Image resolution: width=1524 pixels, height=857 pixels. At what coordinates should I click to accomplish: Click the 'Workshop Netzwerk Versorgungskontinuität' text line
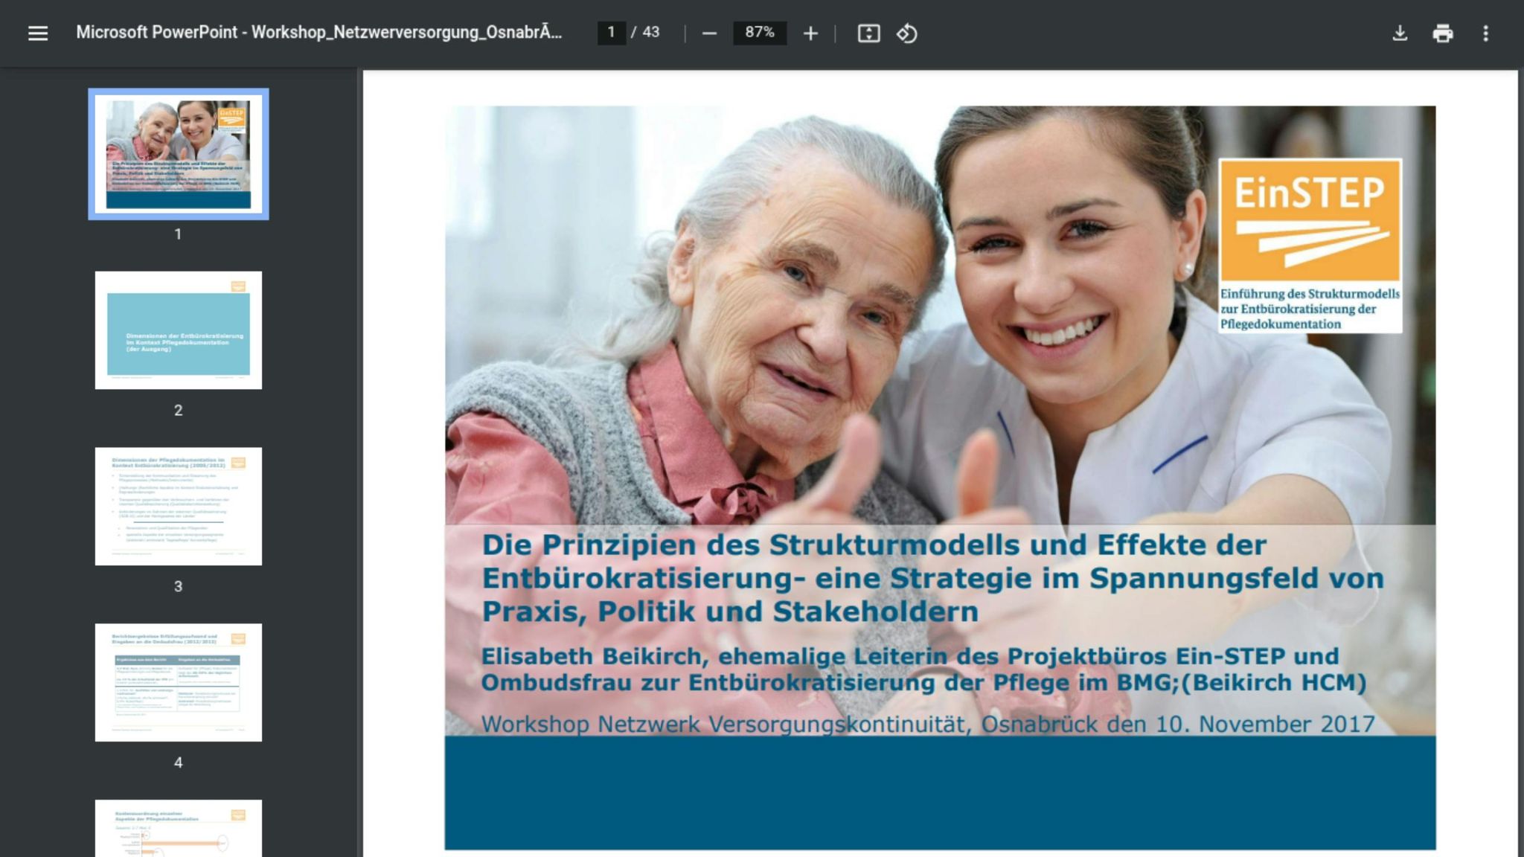[x=927, y=724]
